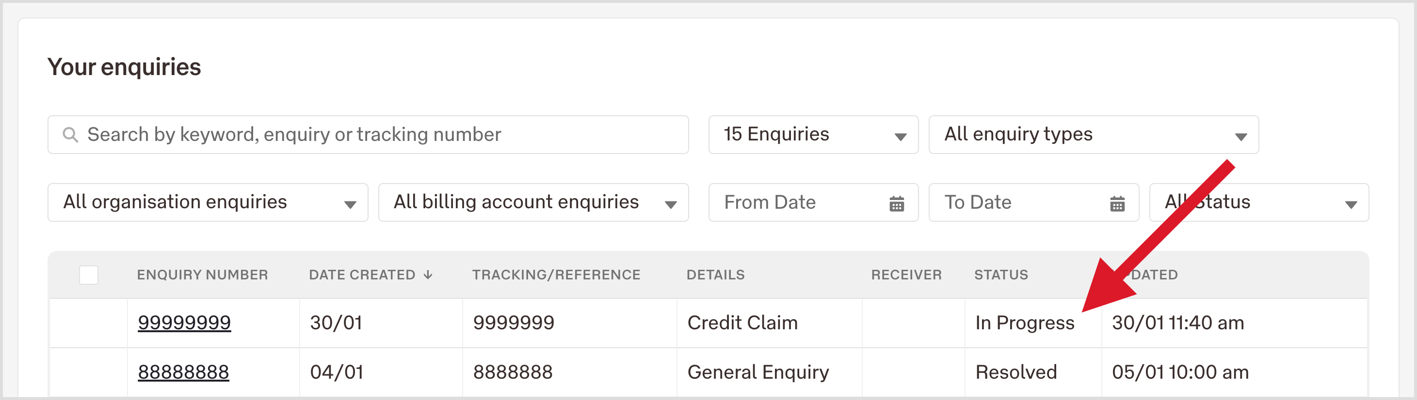
Task: Expand All billing account enquiries dropdown
Action: pyautogui.click(x=533, y=202)
